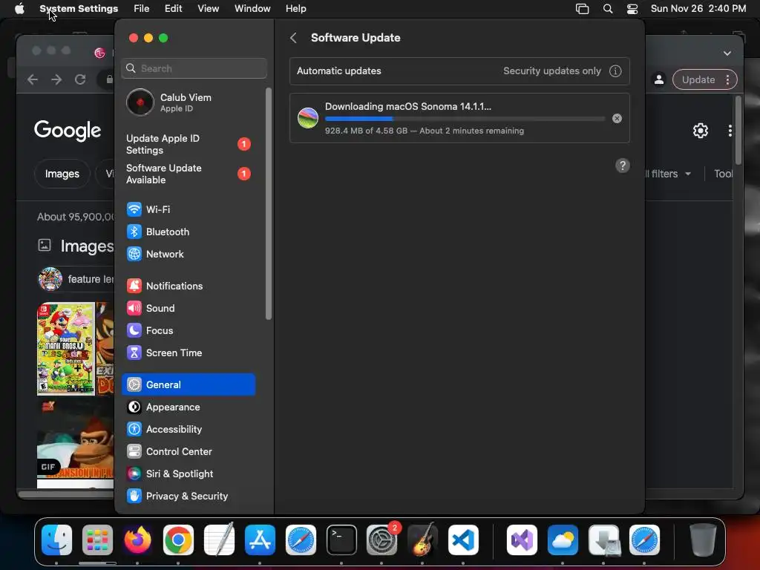
Task: Open Appearance settings
Action: (188, 407)
